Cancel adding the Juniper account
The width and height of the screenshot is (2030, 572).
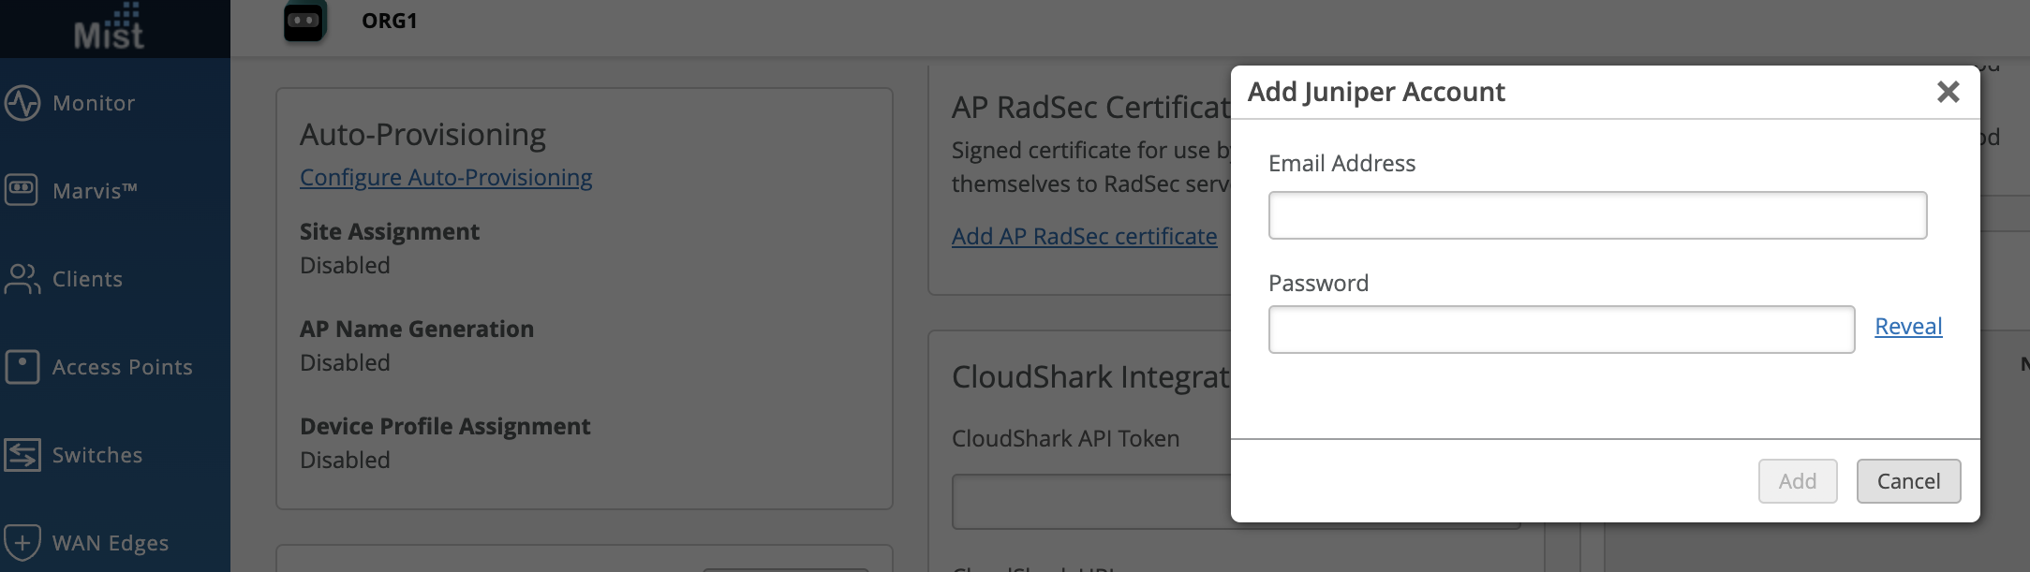tap(1908, 481)
